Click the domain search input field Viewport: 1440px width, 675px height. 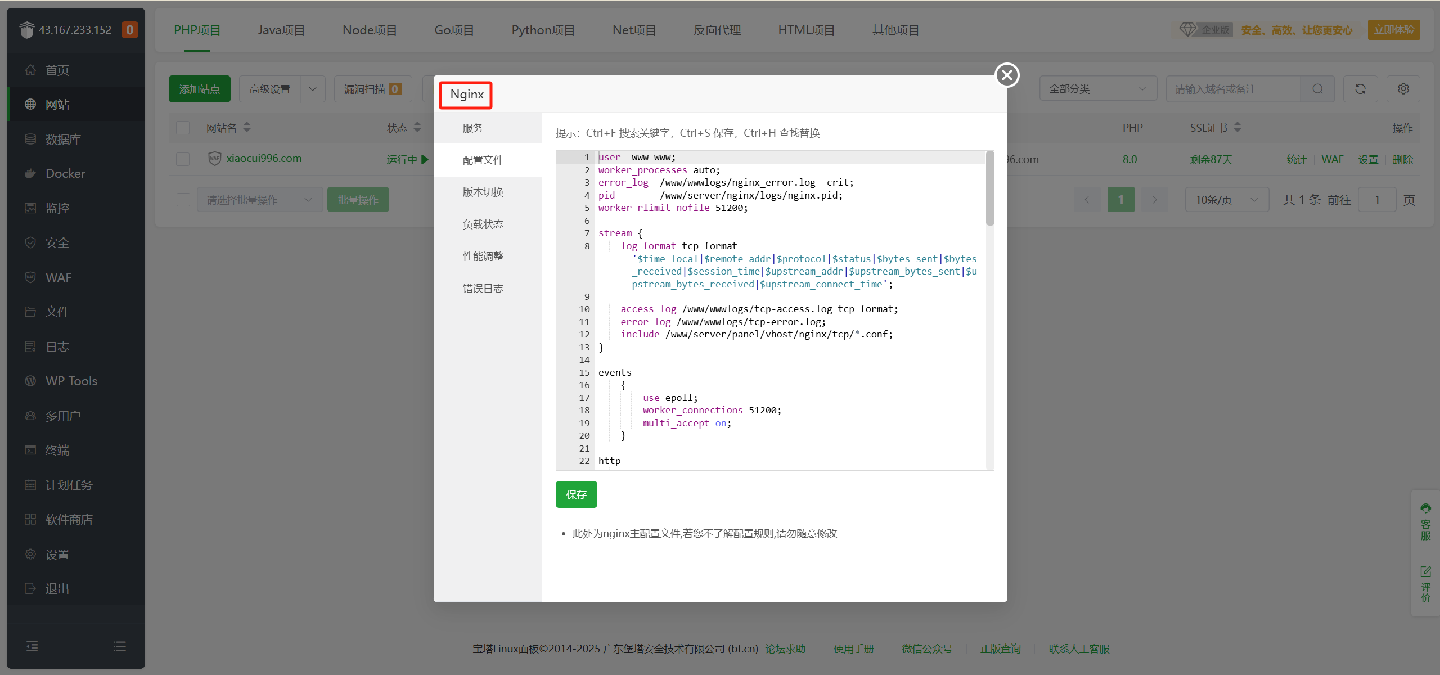[1232, 88]
